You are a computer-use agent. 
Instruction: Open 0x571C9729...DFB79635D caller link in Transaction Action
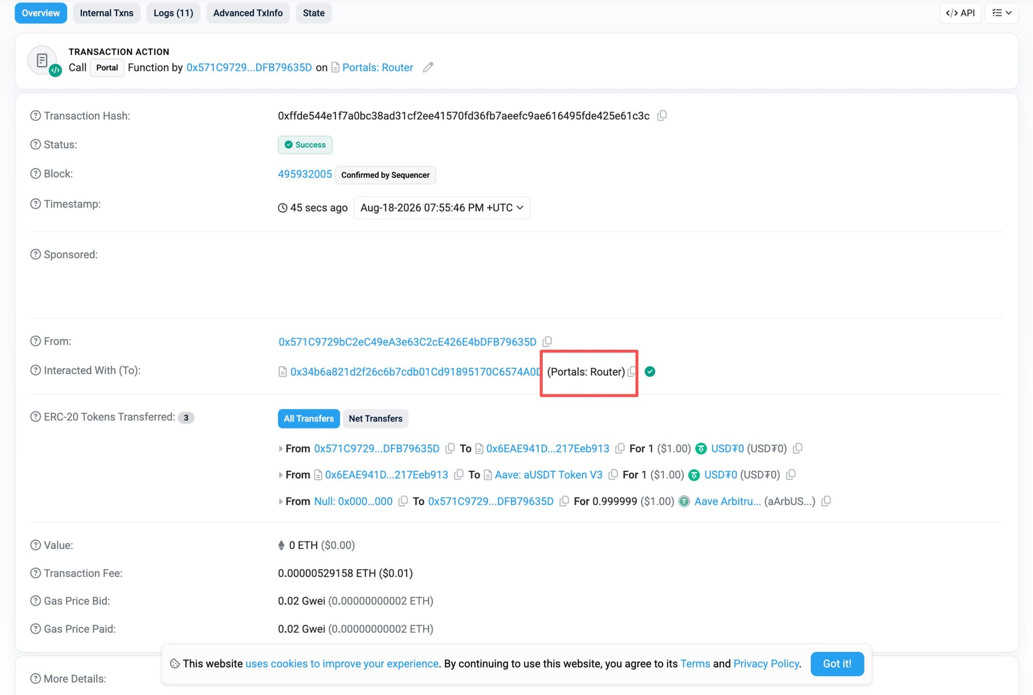[x=249, y=68]
